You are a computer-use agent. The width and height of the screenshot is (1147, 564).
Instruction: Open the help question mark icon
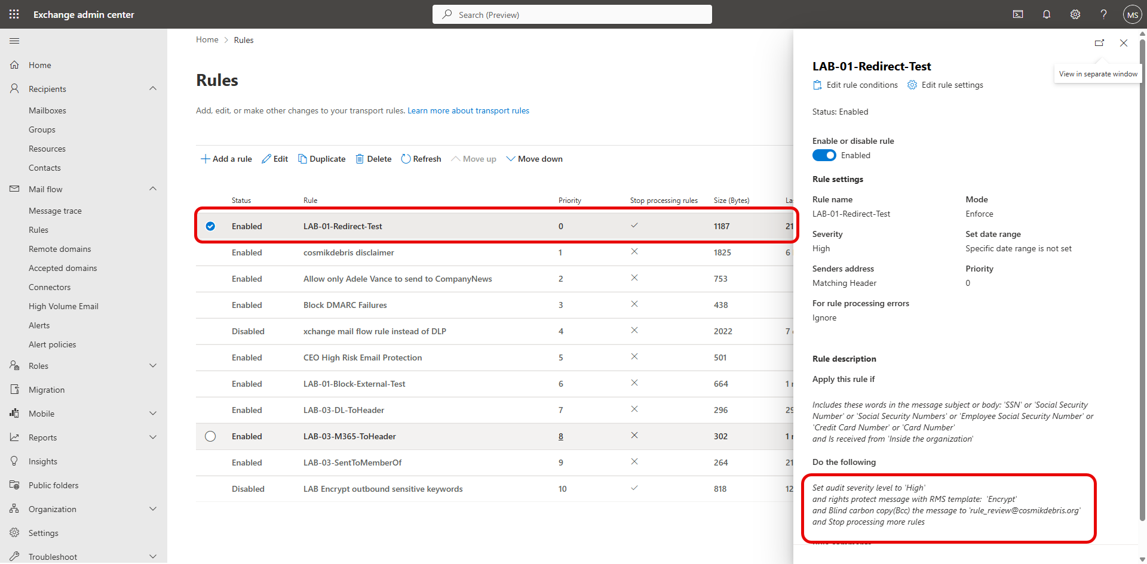point(1104,14)
